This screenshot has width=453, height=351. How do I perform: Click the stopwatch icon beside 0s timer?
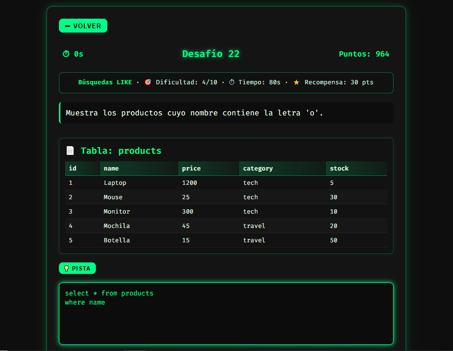click(x=66, y=54)
